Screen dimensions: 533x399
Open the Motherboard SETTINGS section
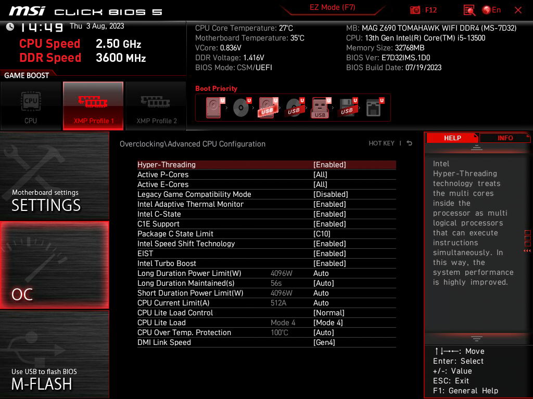tap(55, 176)
